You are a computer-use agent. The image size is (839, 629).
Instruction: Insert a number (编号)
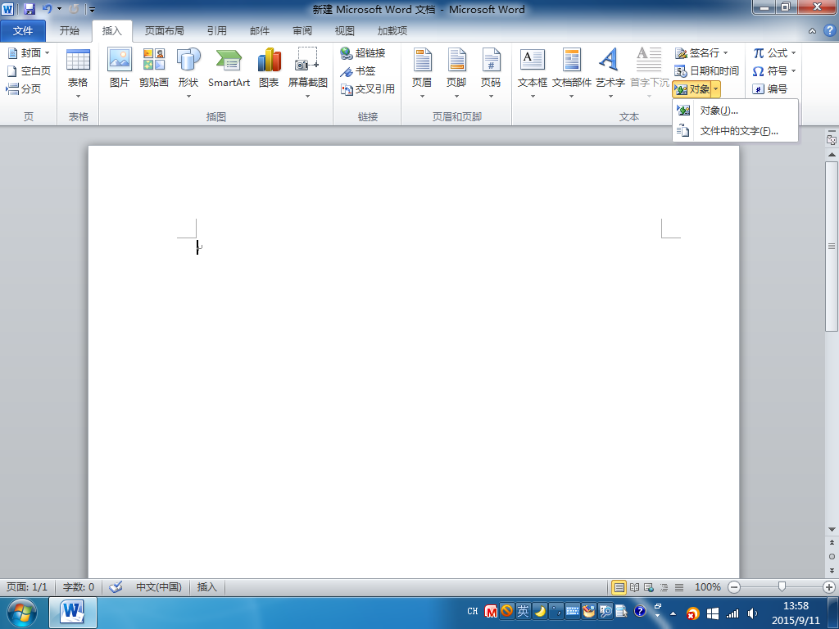[770, 88]
